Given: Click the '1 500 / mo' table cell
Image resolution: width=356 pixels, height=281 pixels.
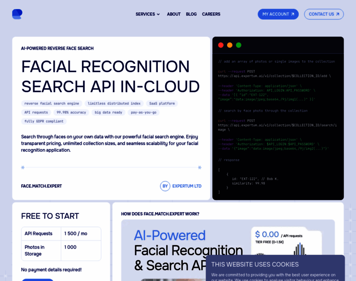Looking at the screenshot, I should pos(81,234).
